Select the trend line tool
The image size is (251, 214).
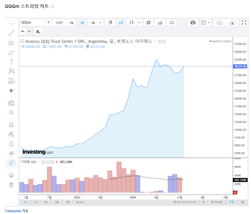11,33
